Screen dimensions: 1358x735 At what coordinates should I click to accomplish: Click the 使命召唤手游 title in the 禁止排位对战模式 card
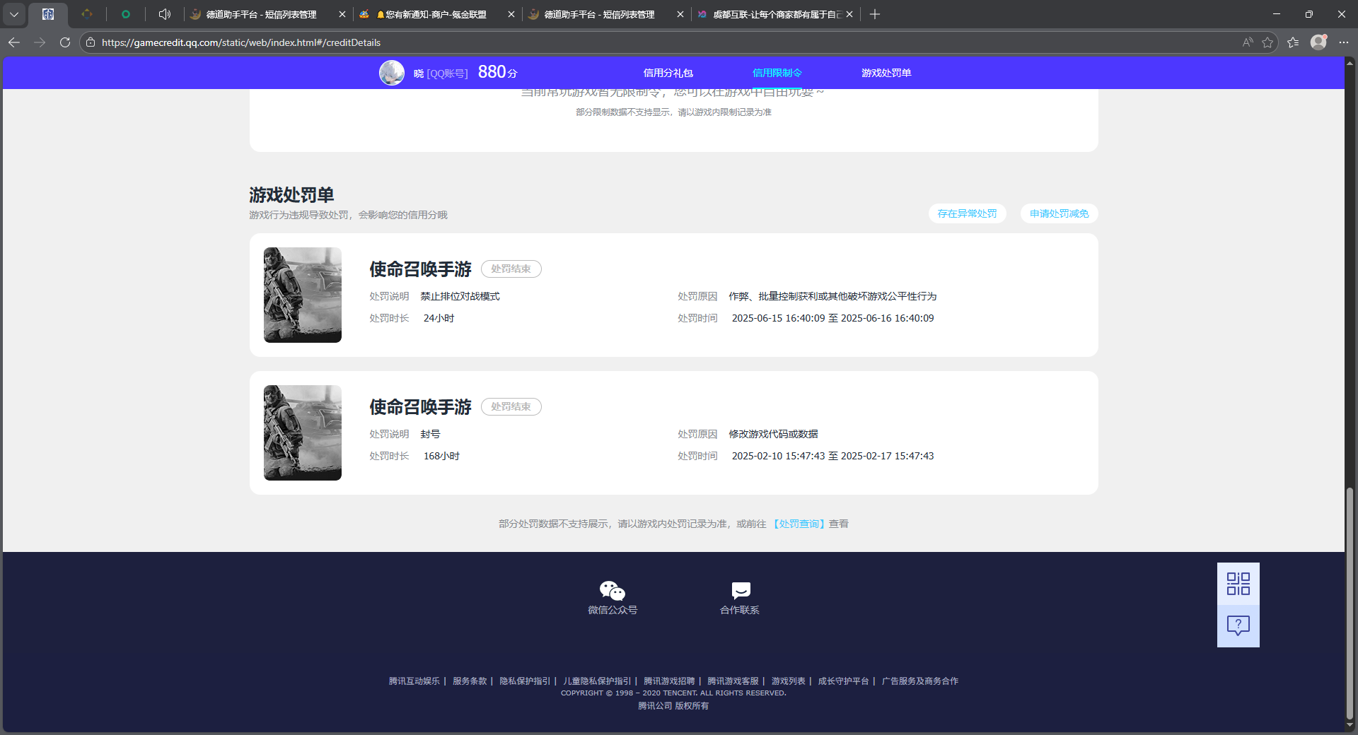point(420,269)
